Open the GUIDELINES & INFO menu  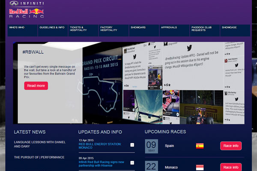click(53, 30)
